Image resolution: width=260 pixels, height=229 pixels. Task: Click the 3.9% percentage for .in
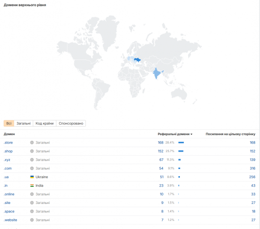[x=170, y=186]
